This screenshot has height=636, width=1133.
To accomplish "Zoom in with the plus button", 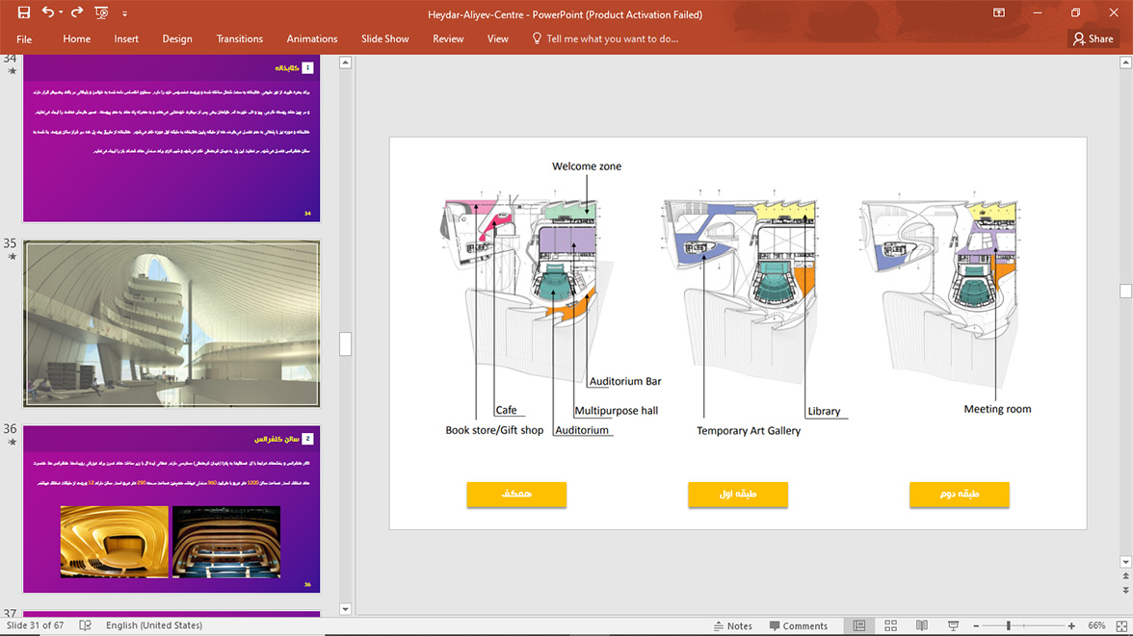I will (x=1071, y=625).
